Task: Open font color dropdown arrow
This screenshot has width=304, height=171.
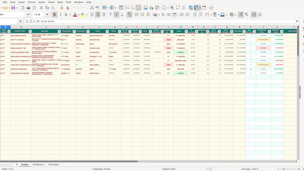Action: point(79,15)
